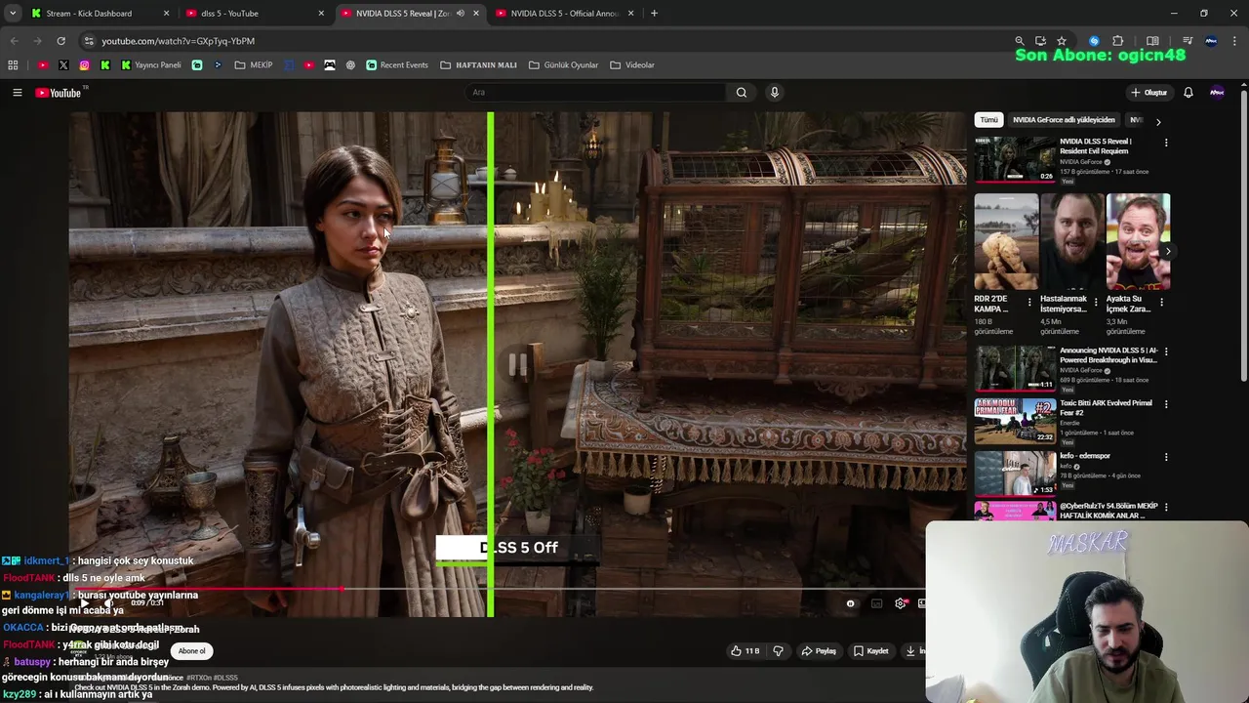Select the Tümü filter chip
Image resolution: width=1249 pixels, height=703 pixels.
tap(988, 120)
